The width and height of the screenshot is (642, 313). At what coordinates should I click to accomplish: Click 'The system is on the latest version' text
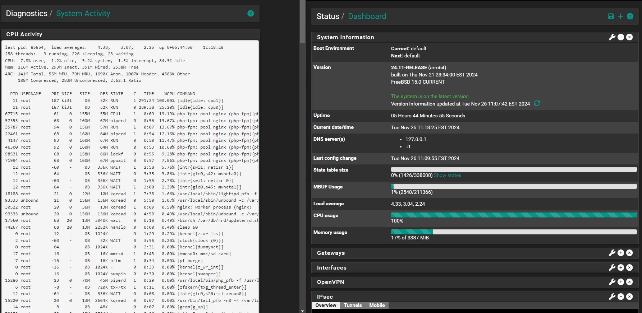(x=430, y=96)
